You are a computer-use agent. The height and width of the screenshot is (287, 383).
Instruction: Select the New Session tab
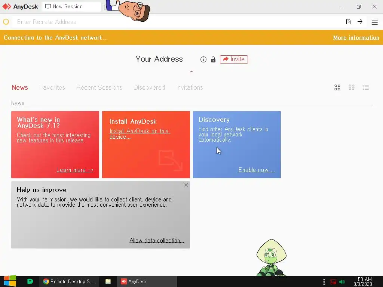coord(71,7)
